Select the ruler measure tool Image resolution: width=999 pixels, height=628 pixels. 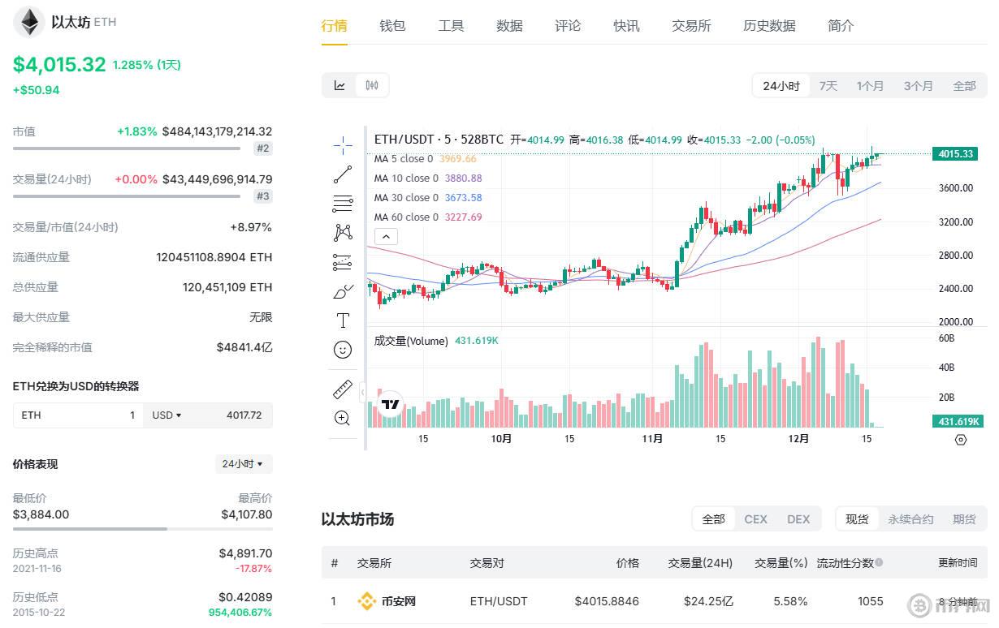pyautogui.click(x=343, y=389)
